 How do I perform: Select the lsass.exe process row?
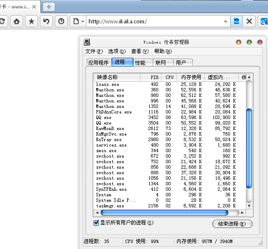click(170, 84)
